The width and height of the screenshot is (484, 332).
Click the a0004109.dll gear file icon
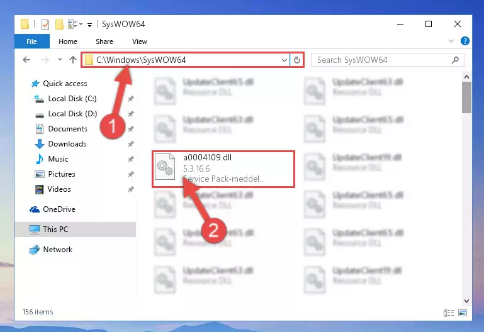coord(165,167)
